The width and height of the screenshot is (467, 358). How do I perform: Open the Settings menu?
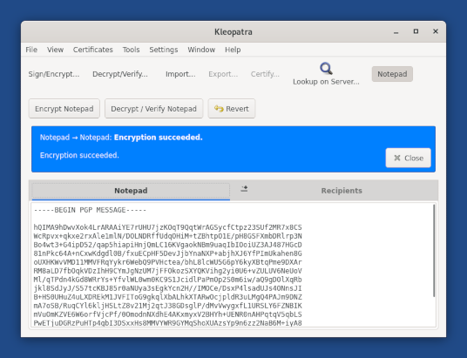[164, 50]
